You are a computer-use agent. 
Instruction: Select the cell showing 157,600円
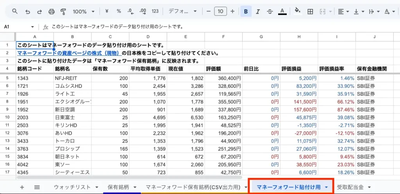pyautogui.click(x=299, y=109)
